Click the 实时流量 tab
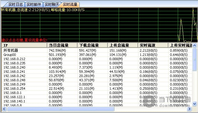The height and width of the screenshot is (113, 198). tap(70, 5)
